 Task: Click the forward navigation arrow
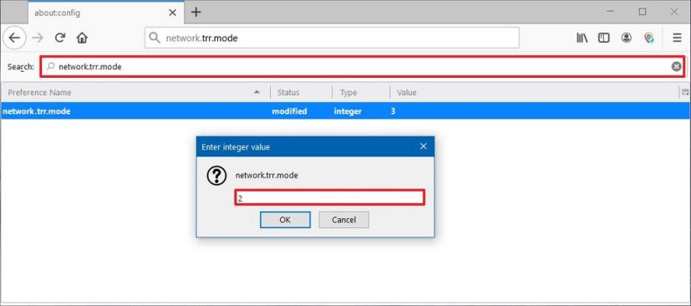point(38,38)
